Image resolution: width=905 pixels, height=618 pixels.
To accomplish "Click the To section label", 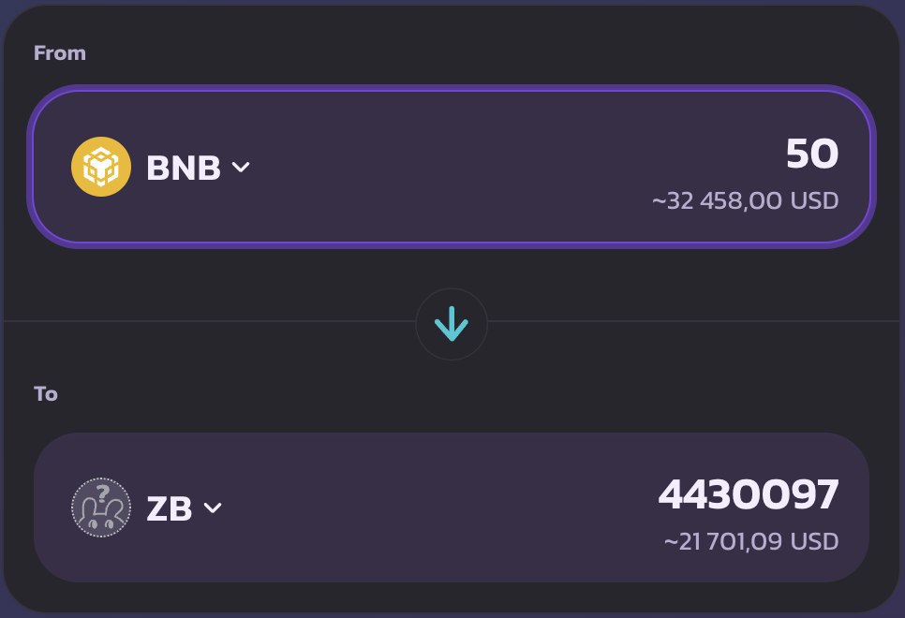I will [x=46, y=394].
